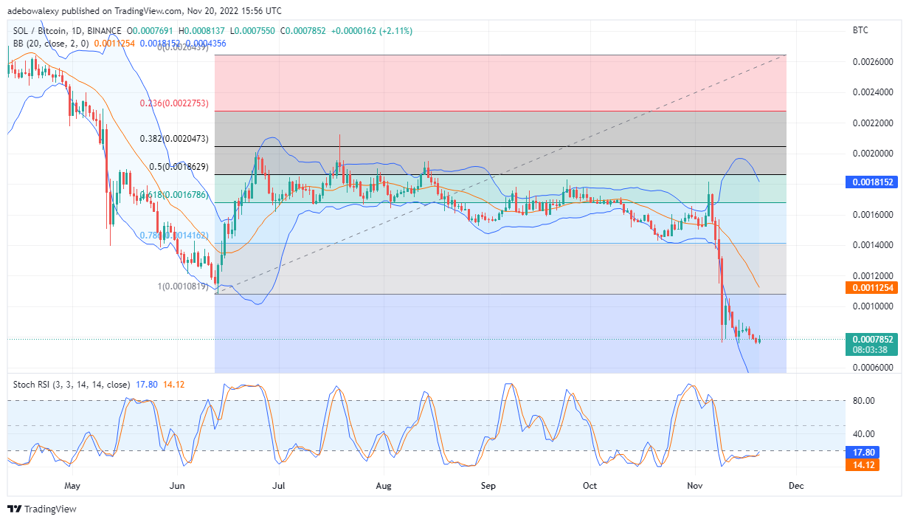Click the 0.5(0.0018629) Fibonacci level label

click(x=180, y=168)
